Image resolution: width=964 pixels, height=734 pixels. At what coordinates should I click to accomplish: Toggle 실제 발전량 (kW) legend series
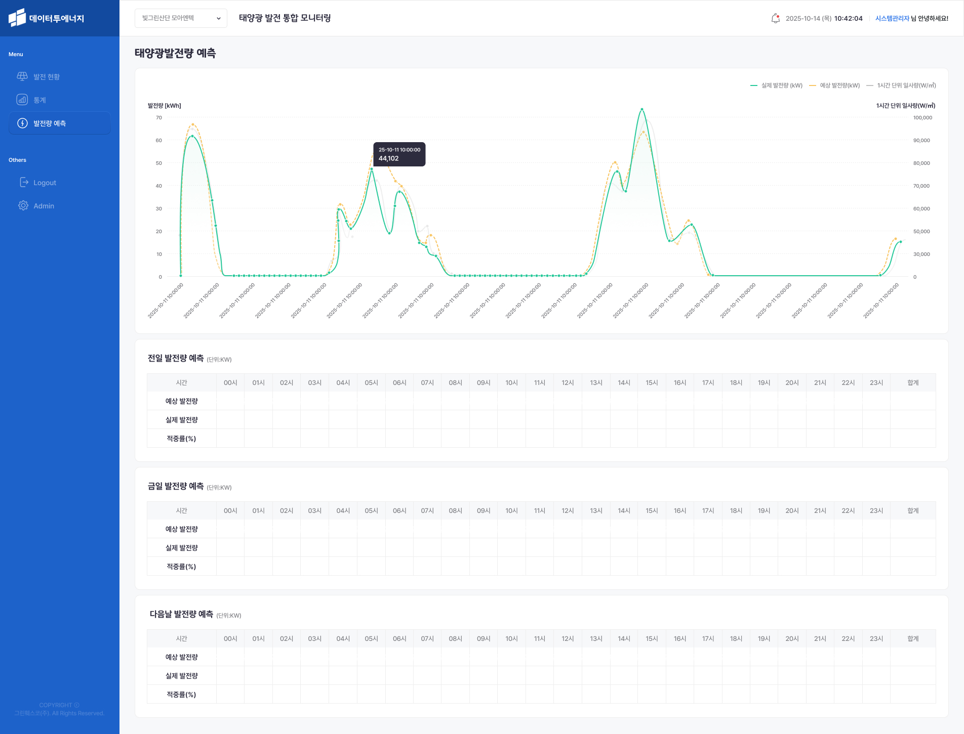point(777,85)
